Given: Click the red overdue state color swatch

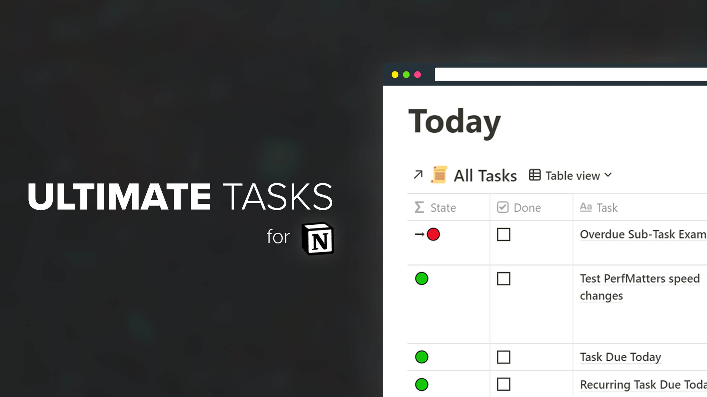Looking at the screenshot, I should 434,234.
